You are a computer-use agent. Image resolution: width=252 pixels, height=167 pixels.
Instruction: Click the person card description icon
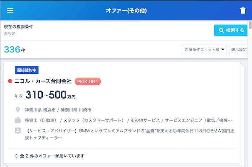tap(18, 131)
